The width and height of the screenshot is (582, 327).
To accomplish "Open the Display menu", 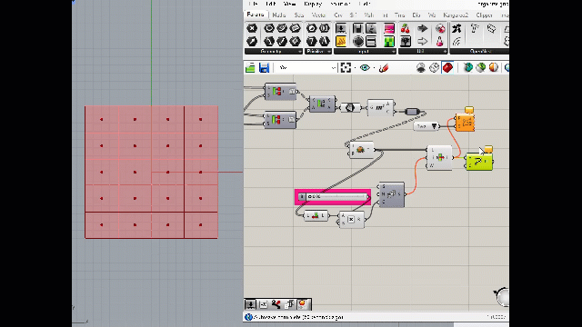I will coord(313,4).
